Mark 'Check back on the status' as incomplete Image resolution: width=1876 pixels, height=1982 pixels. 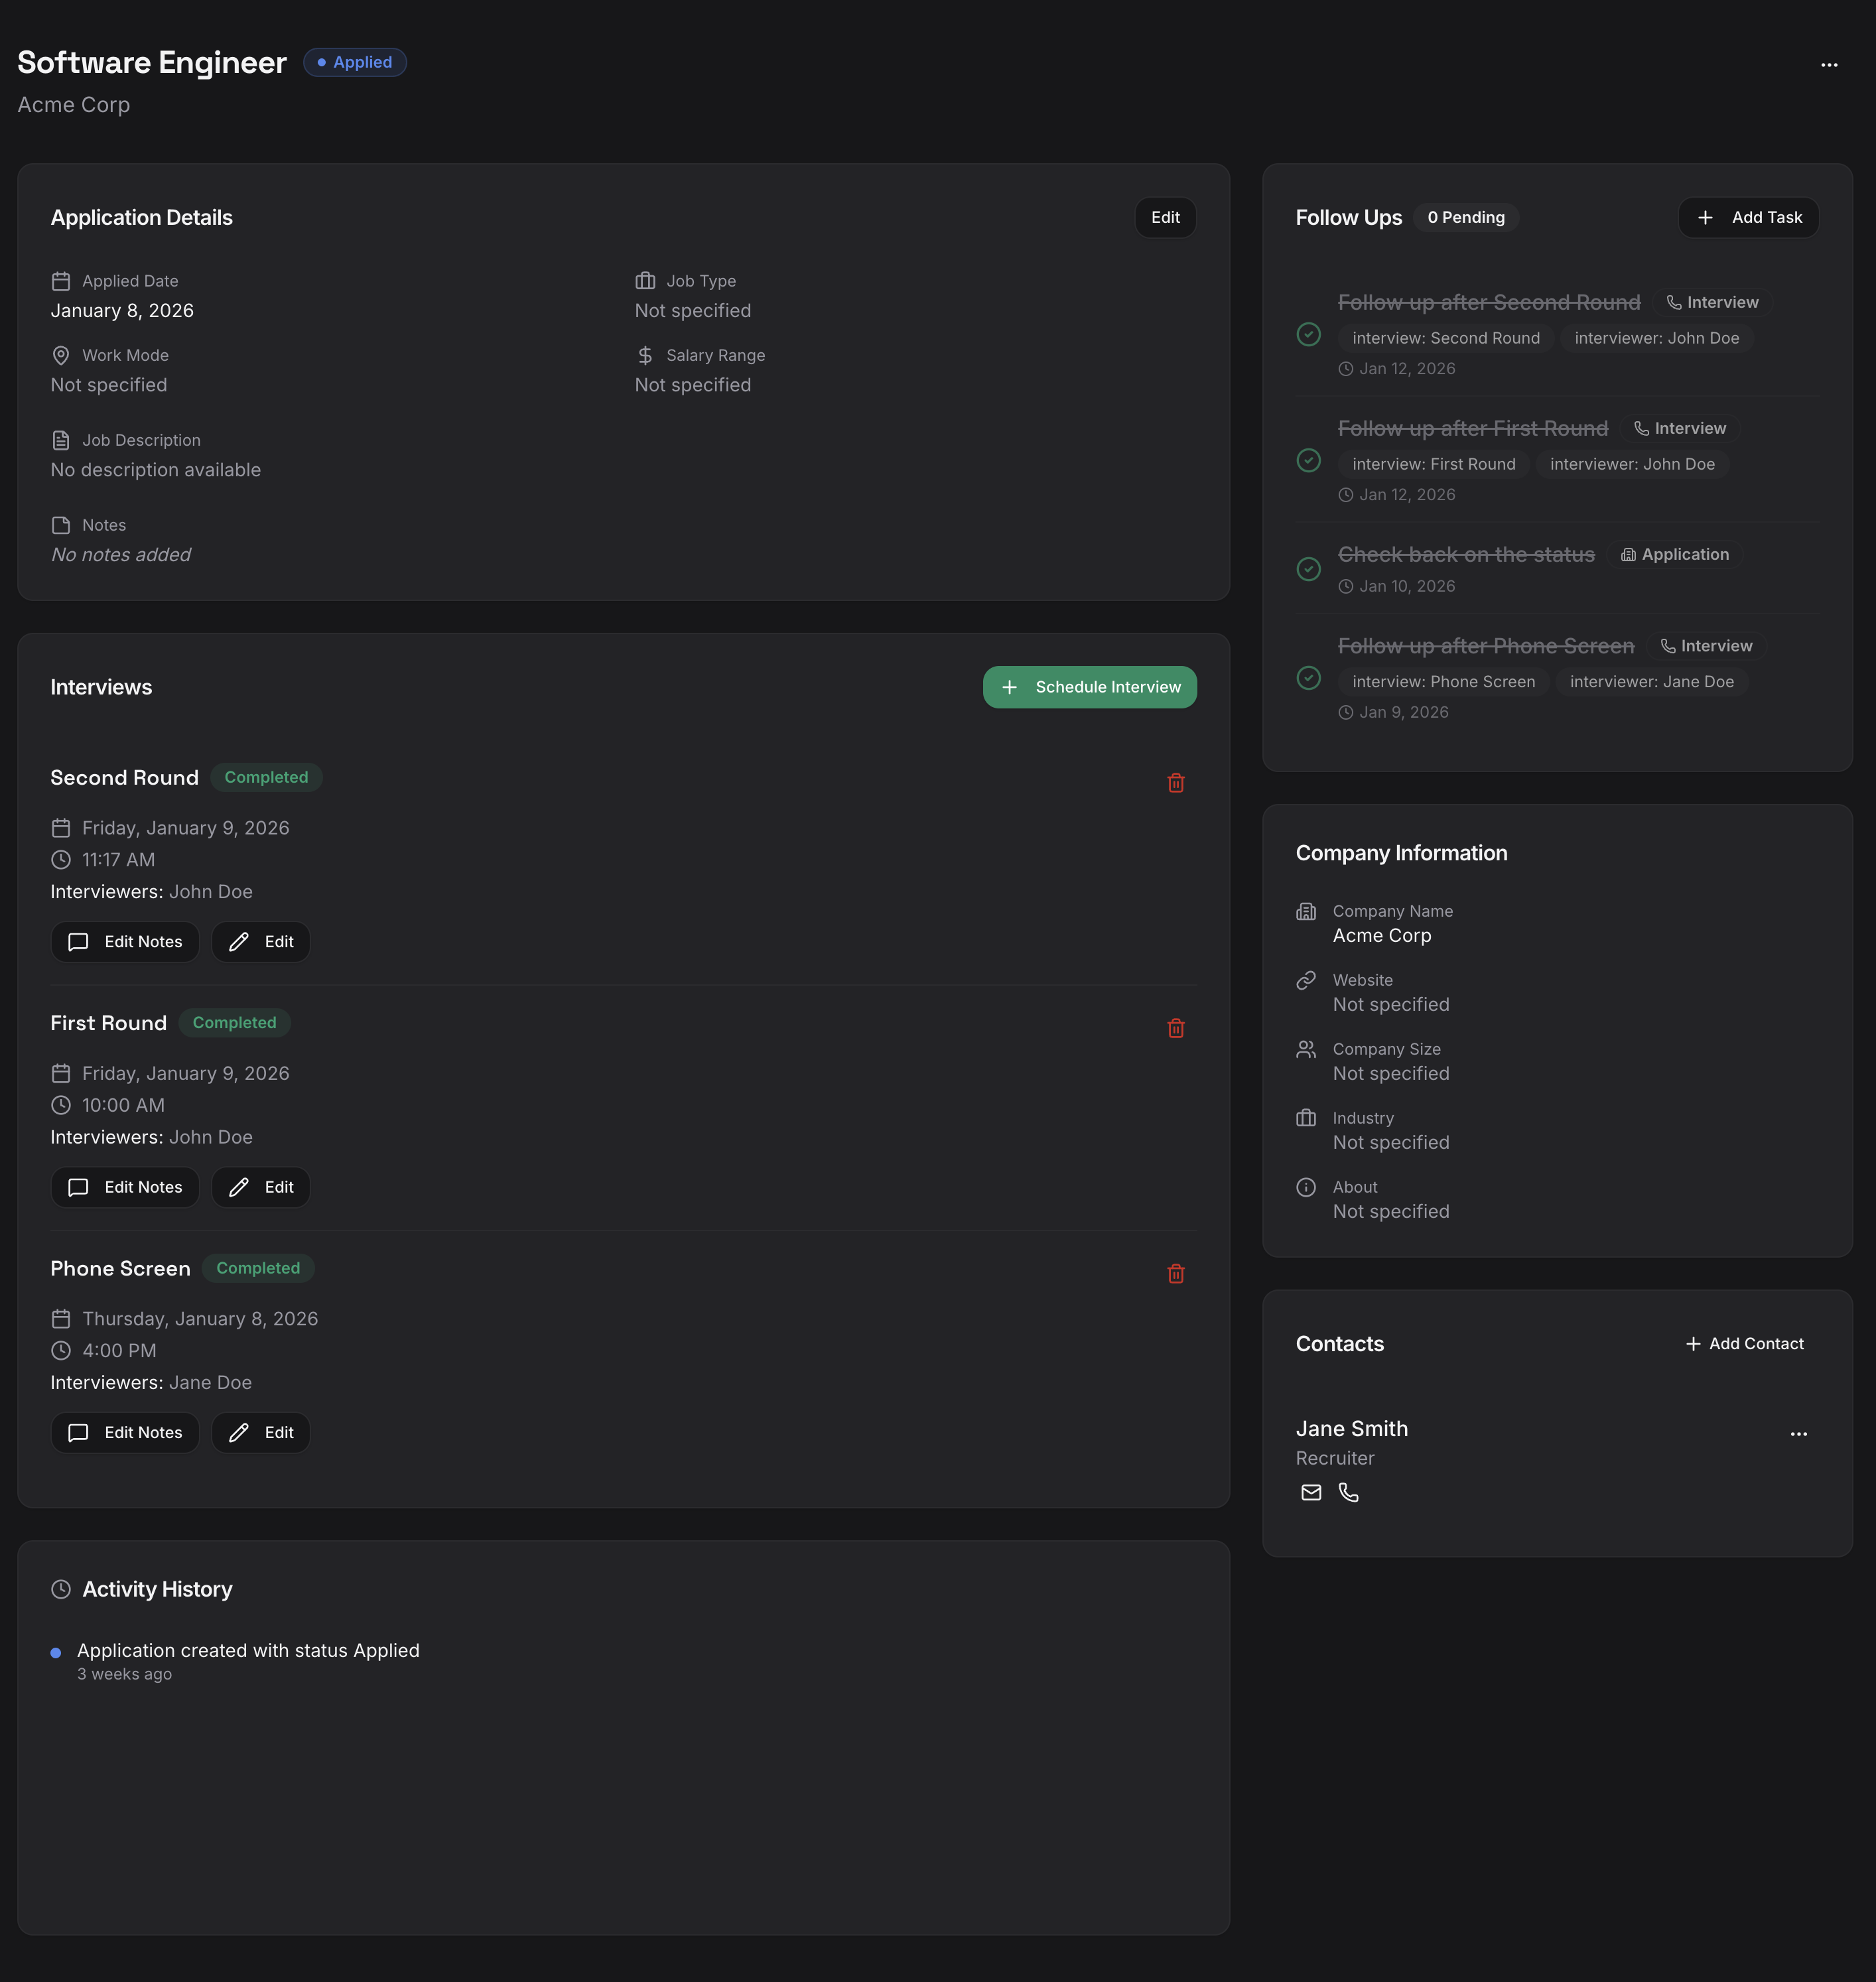pyautogui.click(x=1309, y=568)
